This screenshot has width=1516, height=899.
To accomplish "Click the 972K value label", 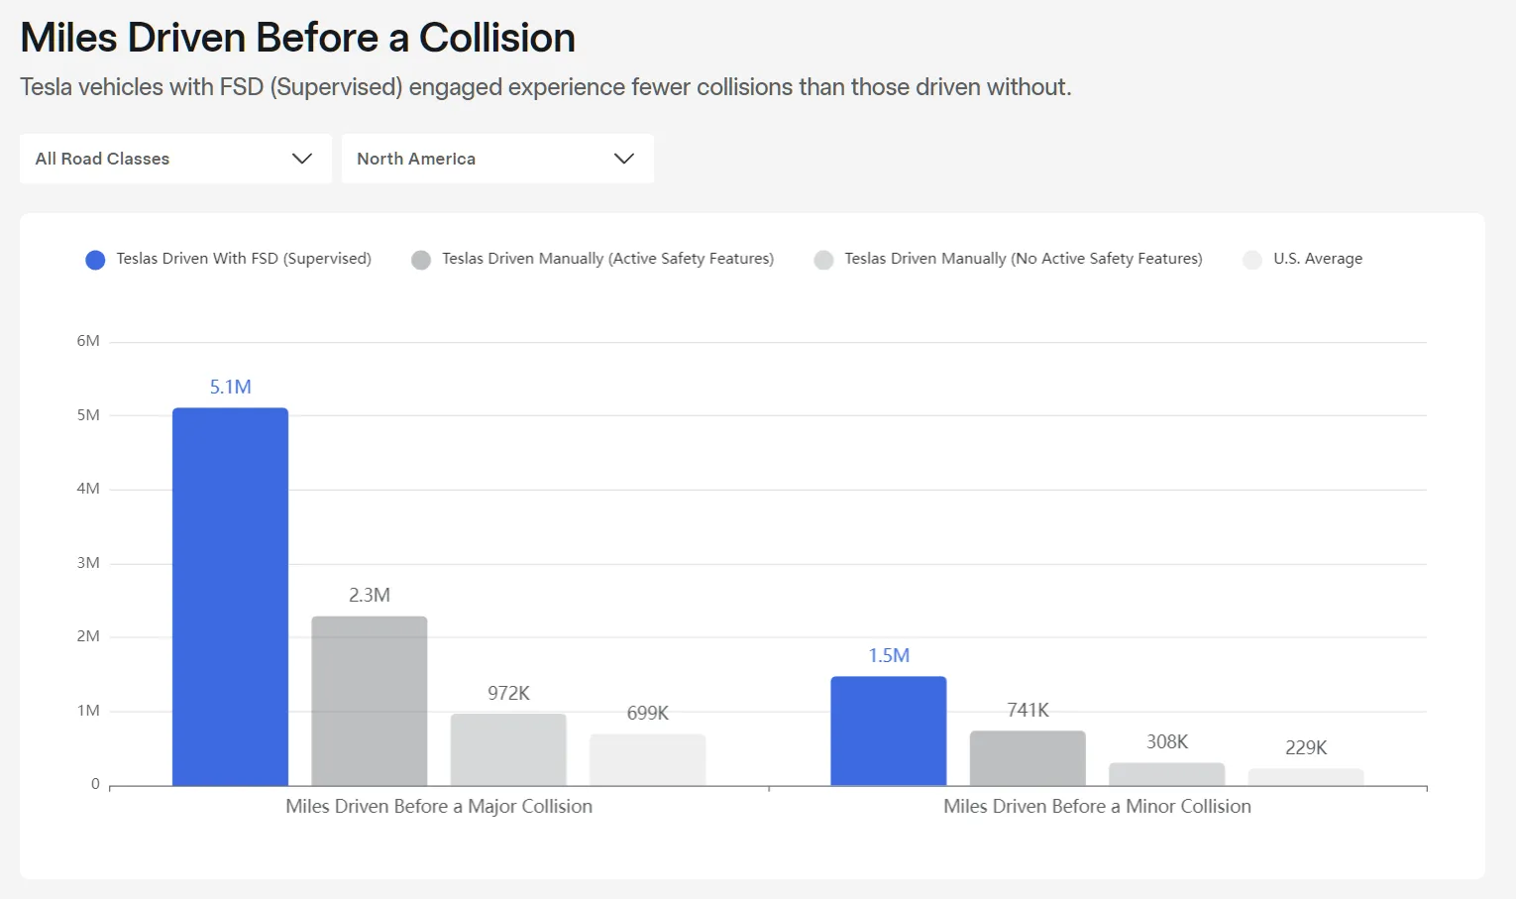I will [x=508, y=693].
